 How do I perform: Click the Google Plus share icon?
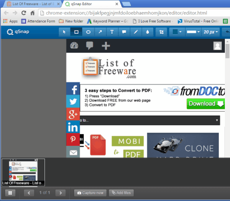click(x=73, y=114)
